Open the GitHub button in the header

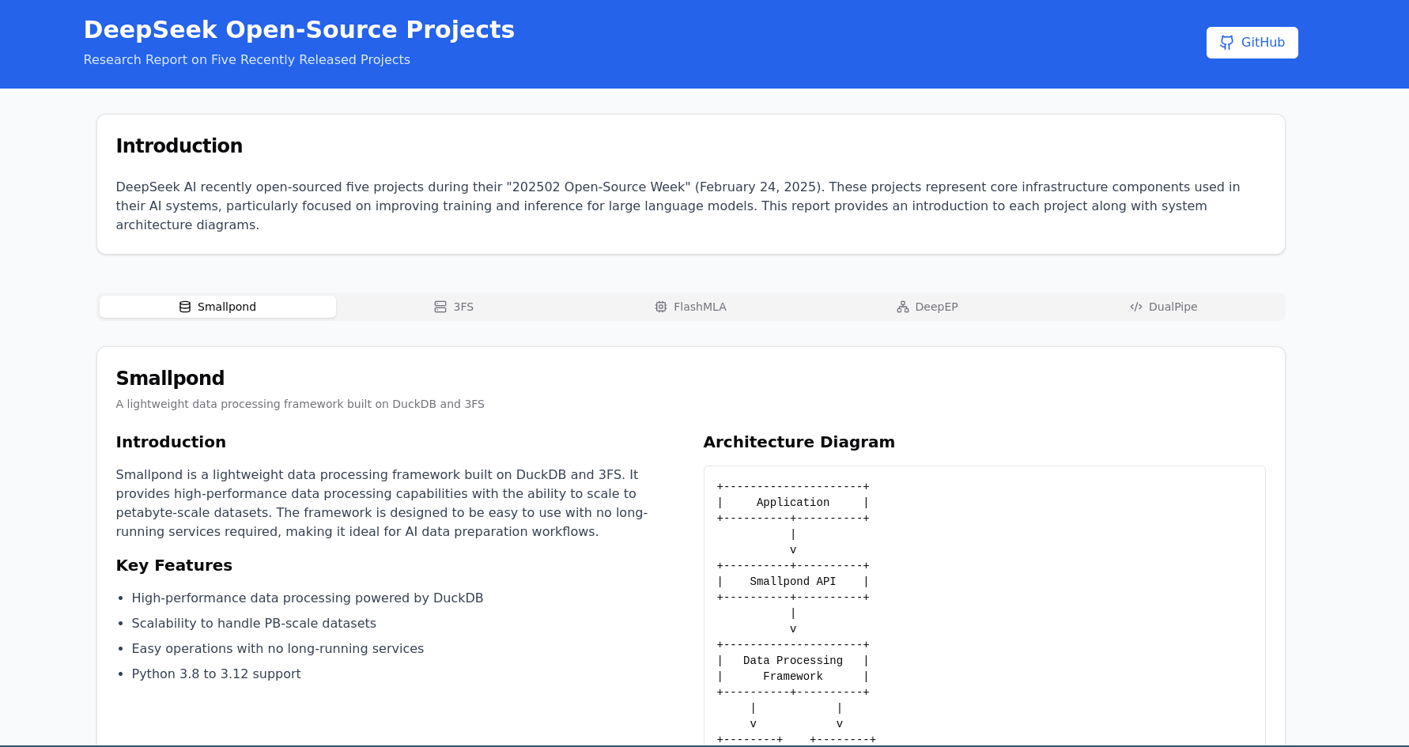click(x=1252, y=43)
